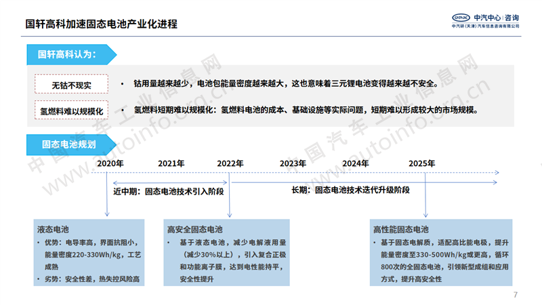Image resolution: width=542 pixels, height=305 pixels.
Task: Click the 2025年 timeline label
Action: (421, 163)
